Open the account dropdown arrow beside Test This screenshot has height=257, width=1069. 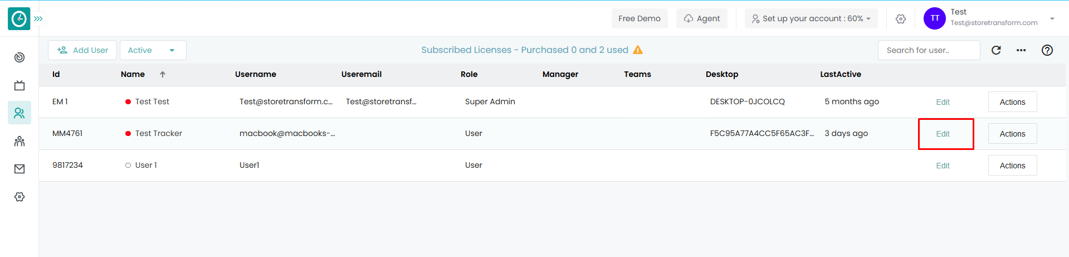tap(1052, 18)
